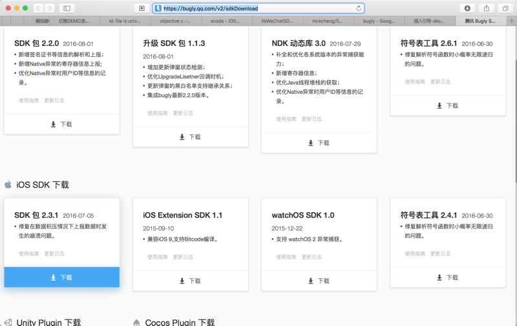Open the Reader view icon beside address bar

(x=142, y=8)
